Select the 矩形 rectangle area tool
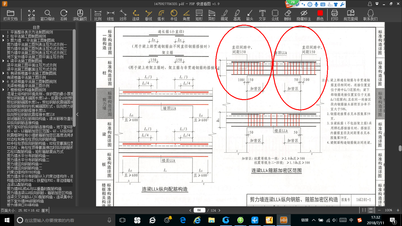This screenshot has width=402, height=226. pyautogui.click(x=199, y=15)
